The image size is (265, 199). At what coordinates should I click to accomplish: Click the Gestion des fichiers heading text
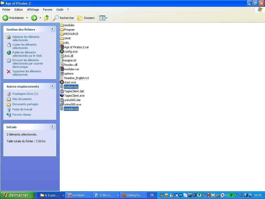coord(21,30)
